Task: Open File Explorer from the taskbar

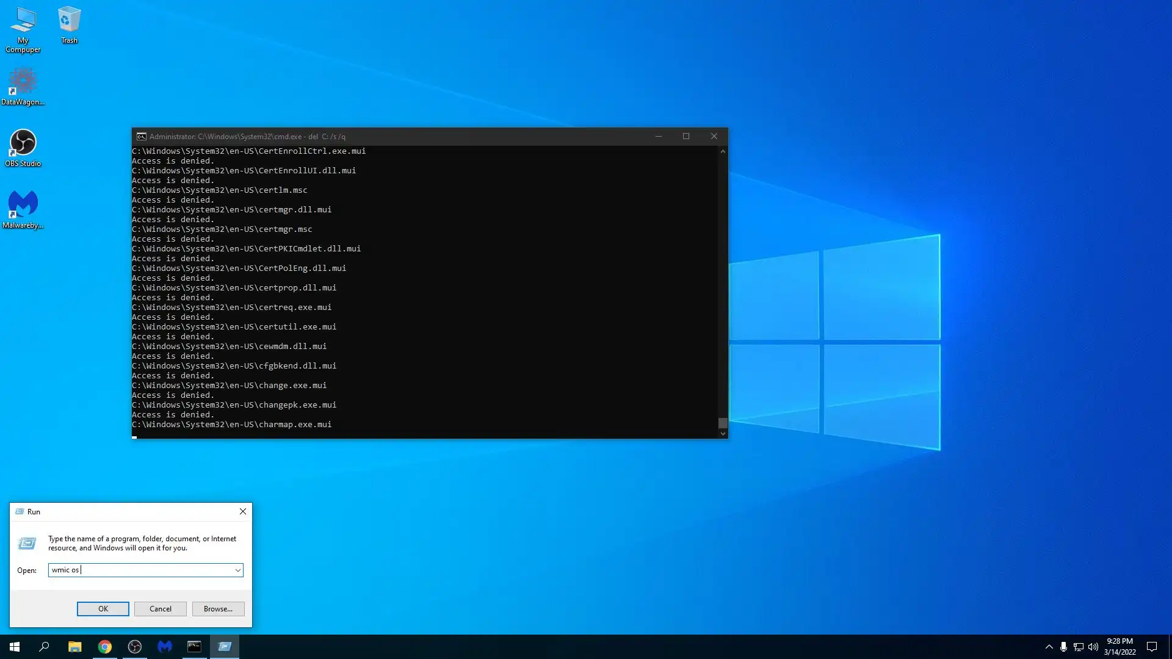Action: [74, 647]
